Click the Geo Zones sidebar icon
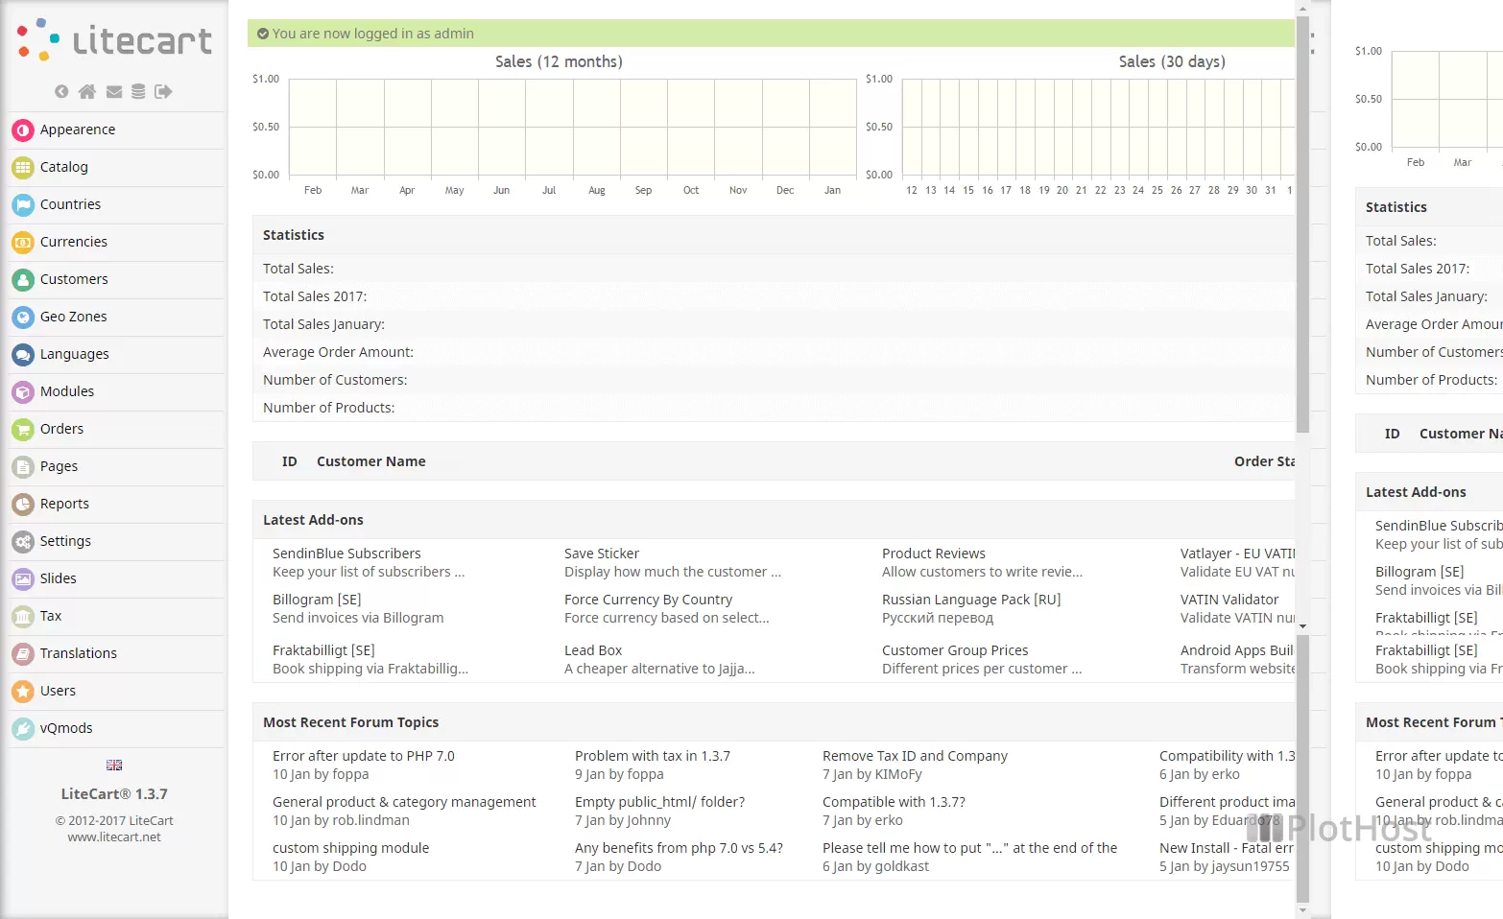Screen dimensions: 1503x919 [23, 317]
